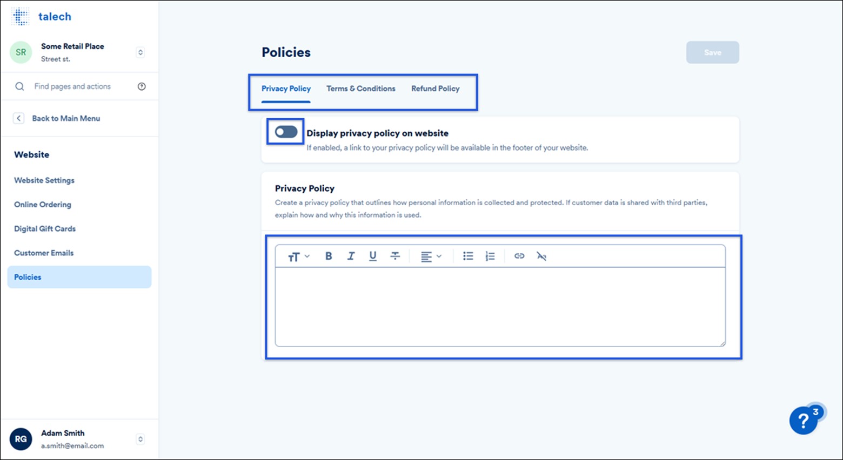Insert a hyperlink using the link icon
The height and width of the screenshot is (460, 843).
point(518,256)
